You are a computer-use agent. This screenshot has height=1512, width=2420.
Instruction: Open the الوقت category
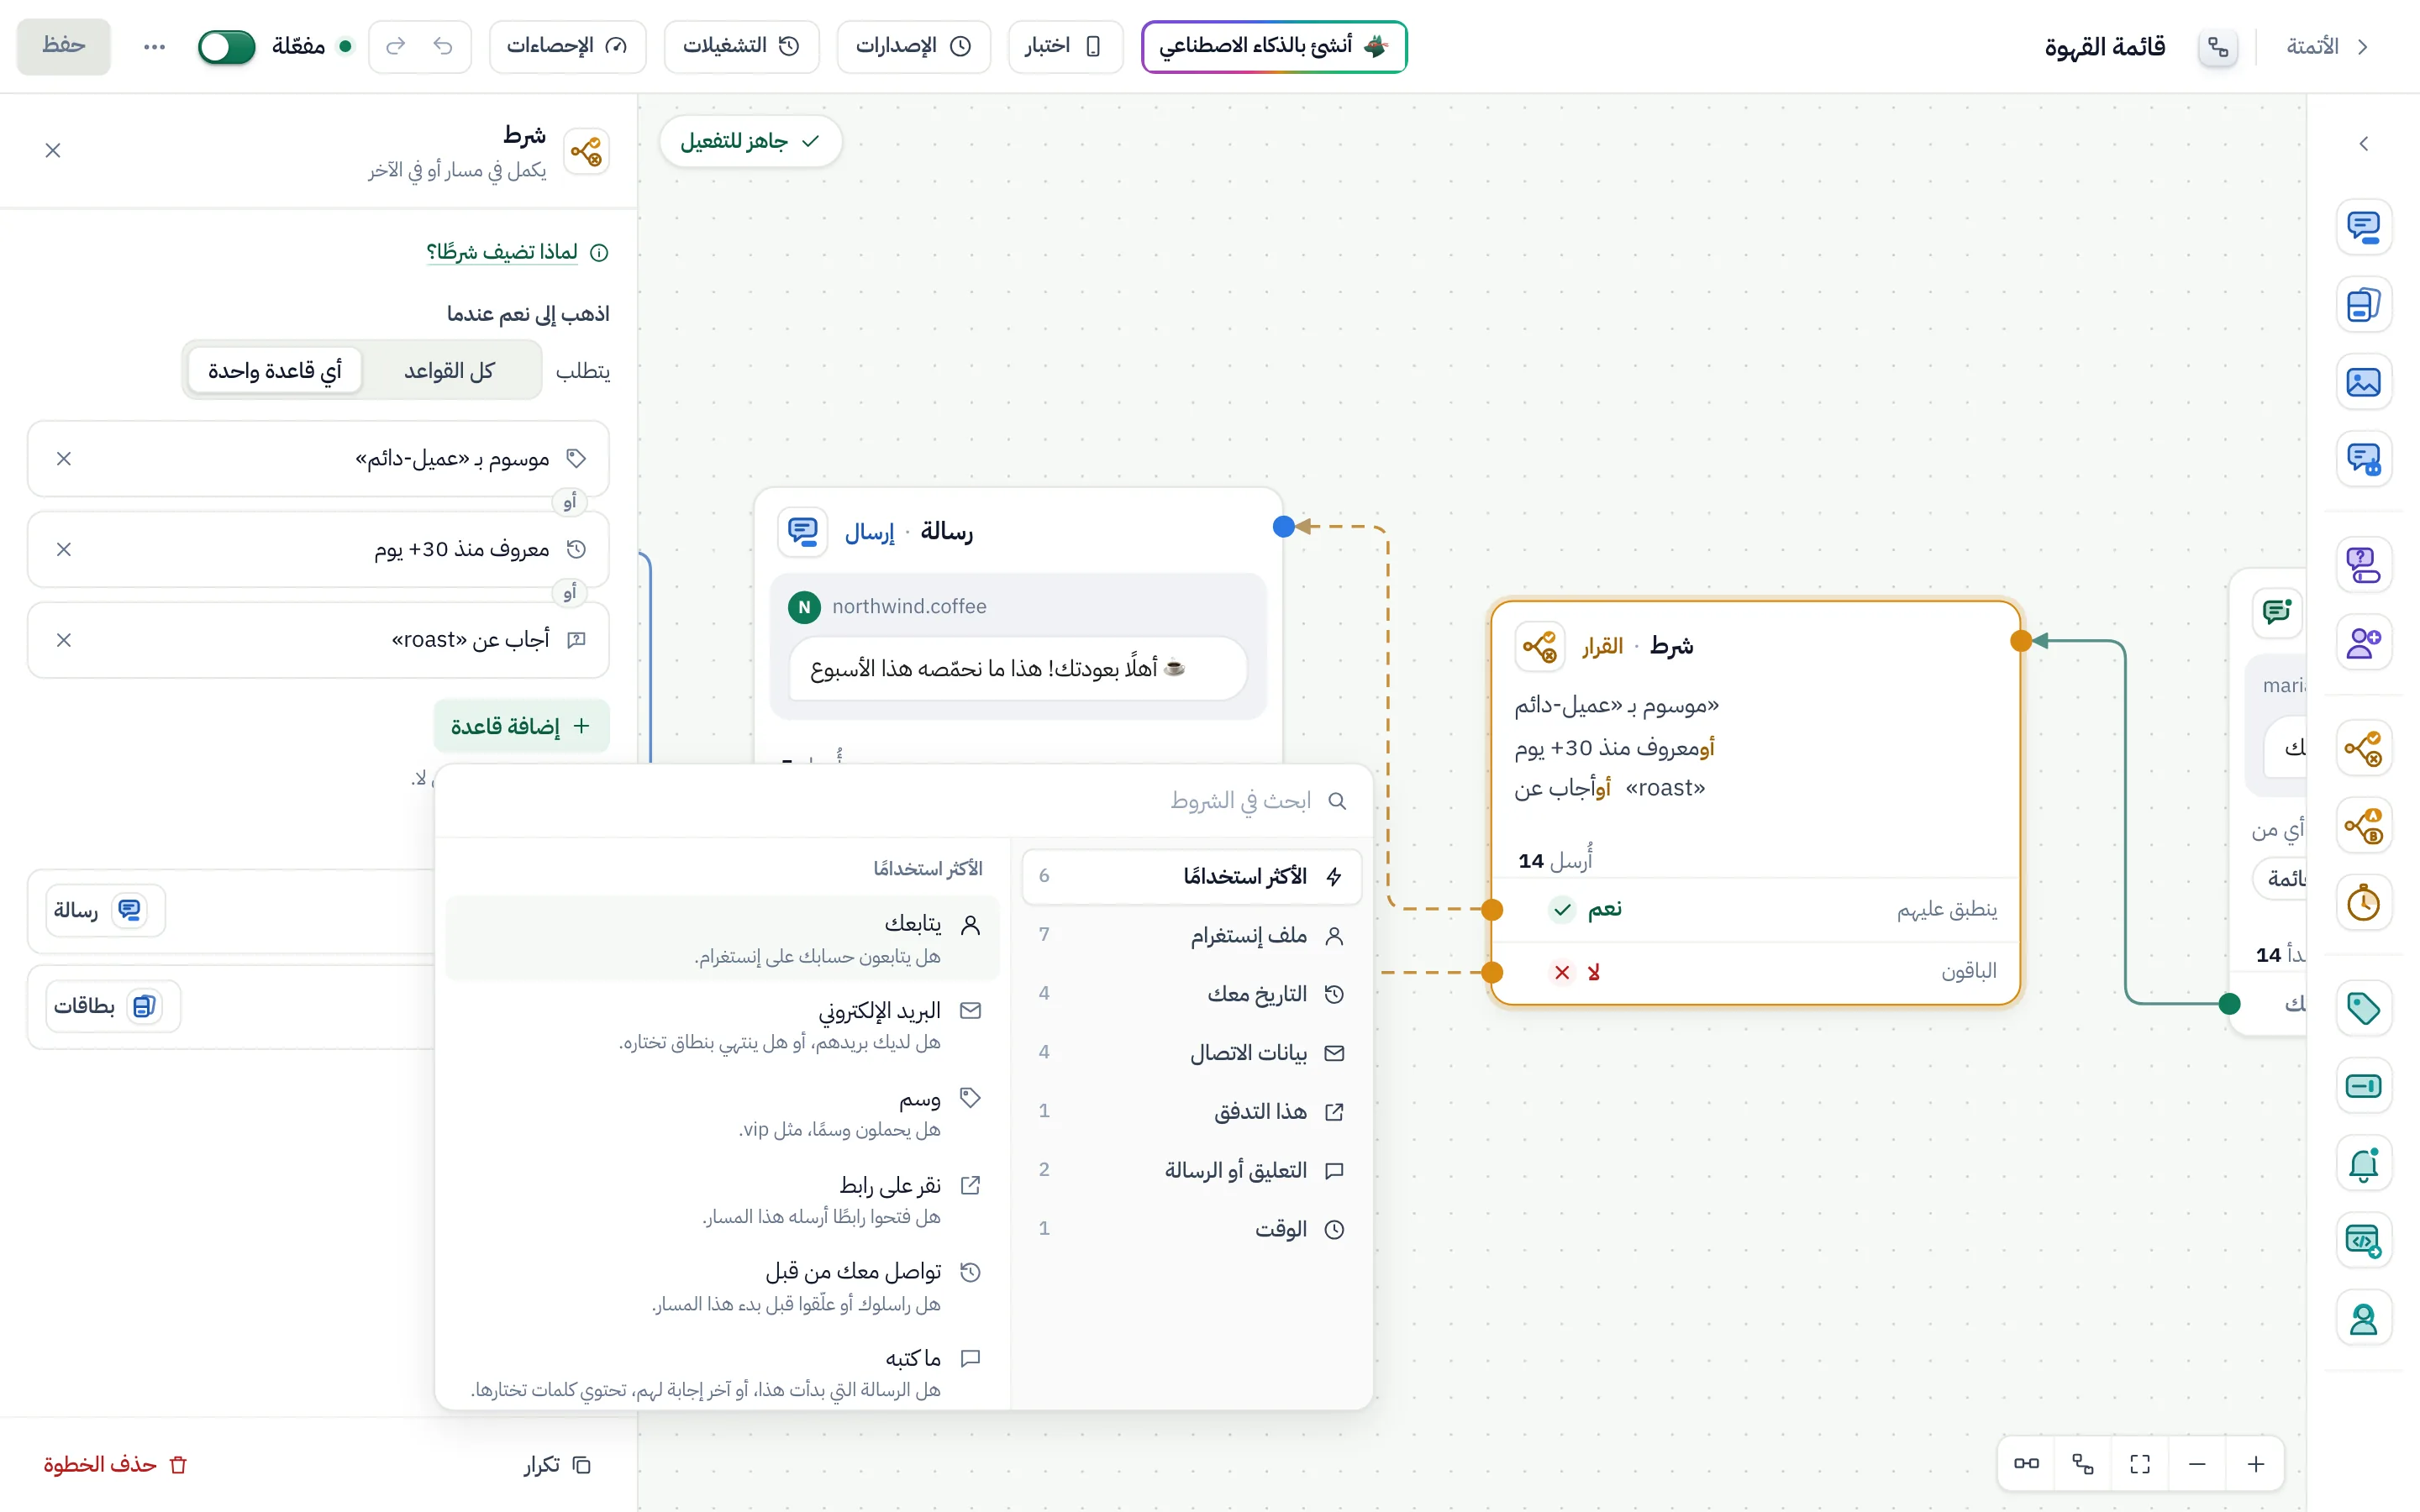1192,1229
